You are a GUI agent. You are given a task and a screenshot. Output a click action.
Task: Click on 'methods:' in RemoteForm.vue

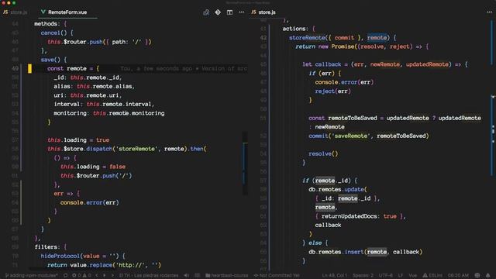click(x=46, y=24)
